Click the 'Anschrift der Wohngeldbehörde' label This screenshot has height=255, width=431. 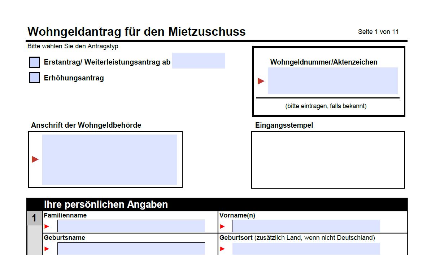(86, 125)
